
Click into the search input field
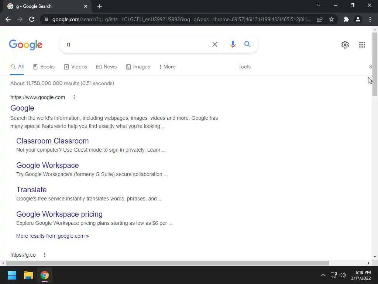(137, 44)
